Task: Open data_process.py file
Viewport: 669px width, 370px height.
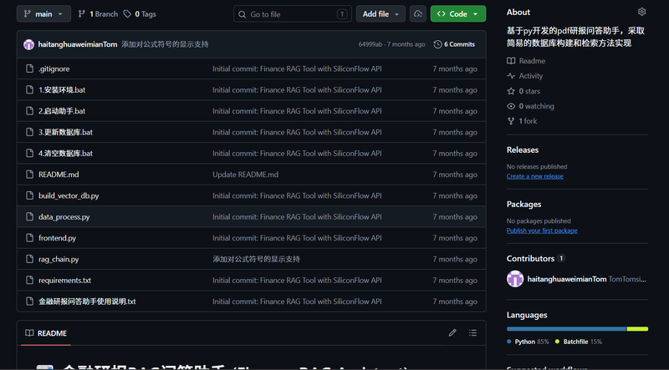Action: (64, 217)
